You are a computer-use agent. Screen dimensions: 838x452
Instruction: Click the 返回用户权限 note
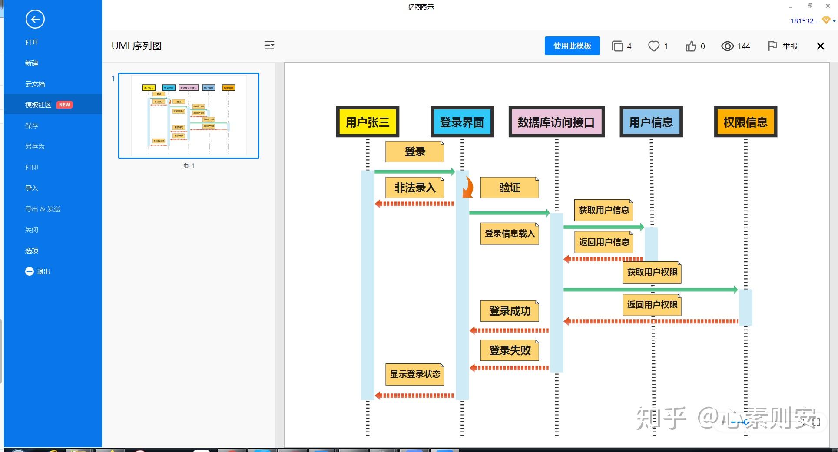(652, 305)
